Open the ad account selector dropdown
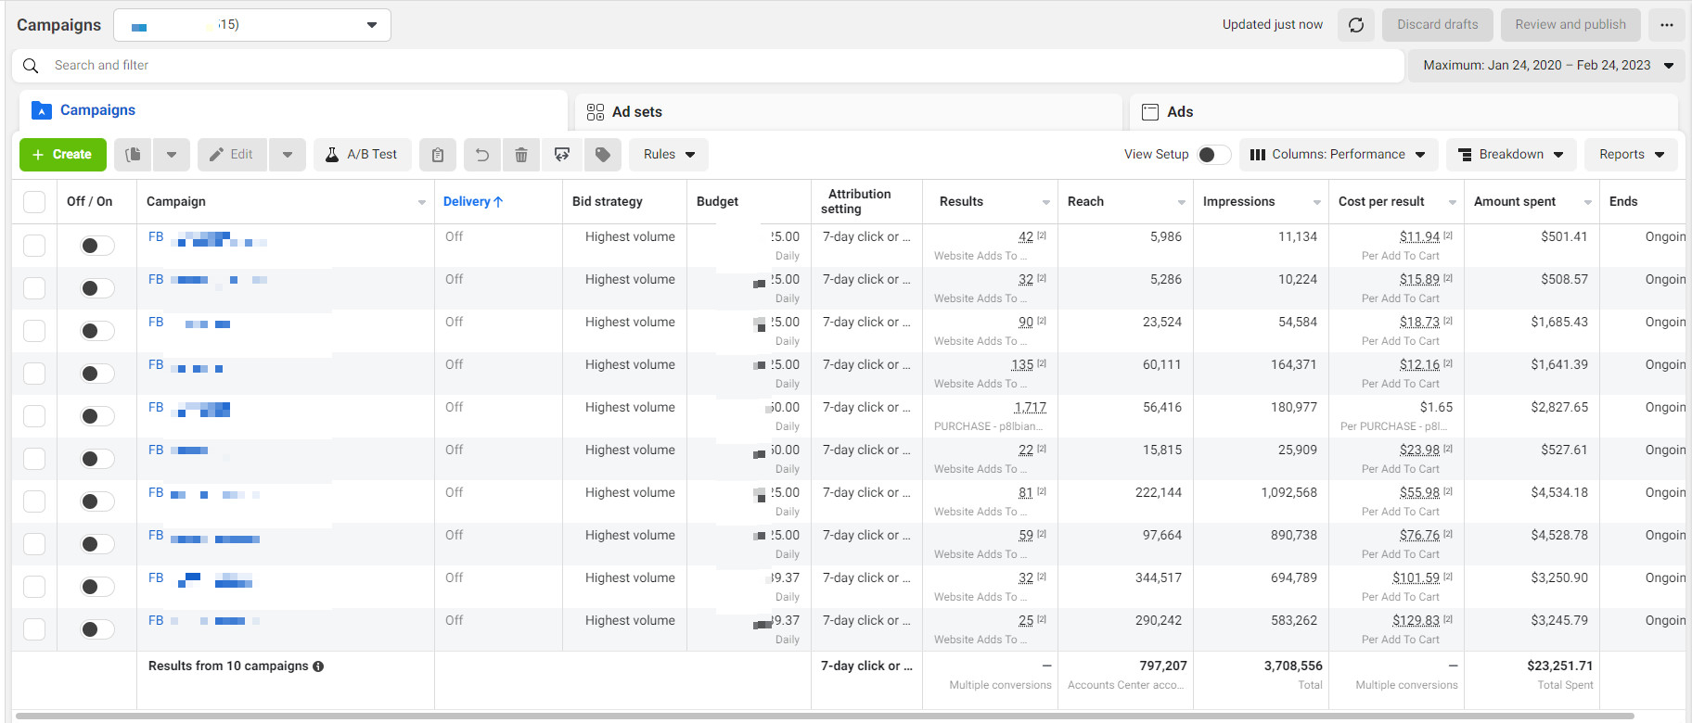The height and width of the screenshot is (723, 1692). point(252,25)
